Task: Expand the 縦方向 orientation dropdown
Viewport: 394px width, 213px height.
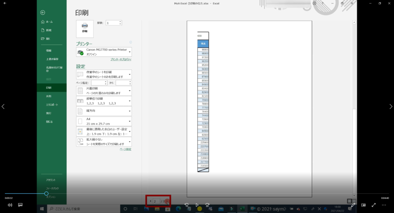Action: pos(104,111)
